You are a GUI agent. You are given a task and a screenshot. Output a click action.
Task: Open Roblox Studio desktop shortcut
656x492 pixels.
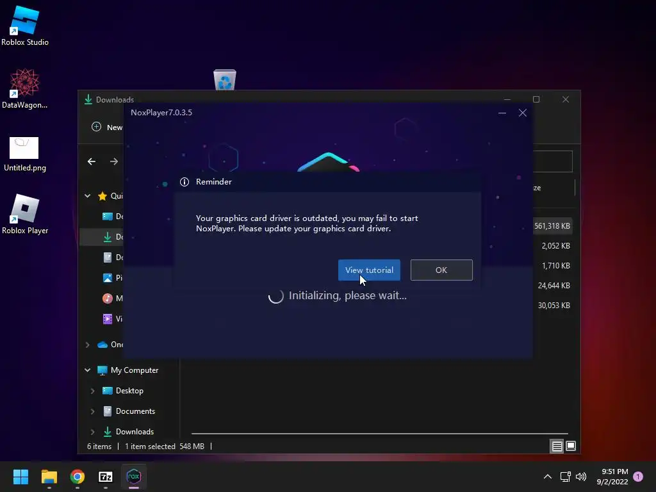25,26
